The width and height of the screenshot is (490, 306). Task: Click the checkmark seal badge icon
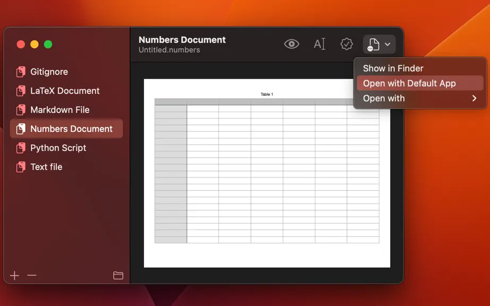(347, 44)
